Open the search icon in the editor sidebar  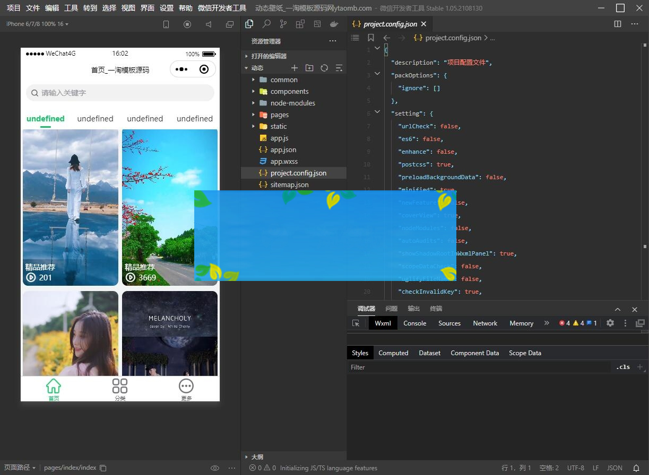[266, 24]
